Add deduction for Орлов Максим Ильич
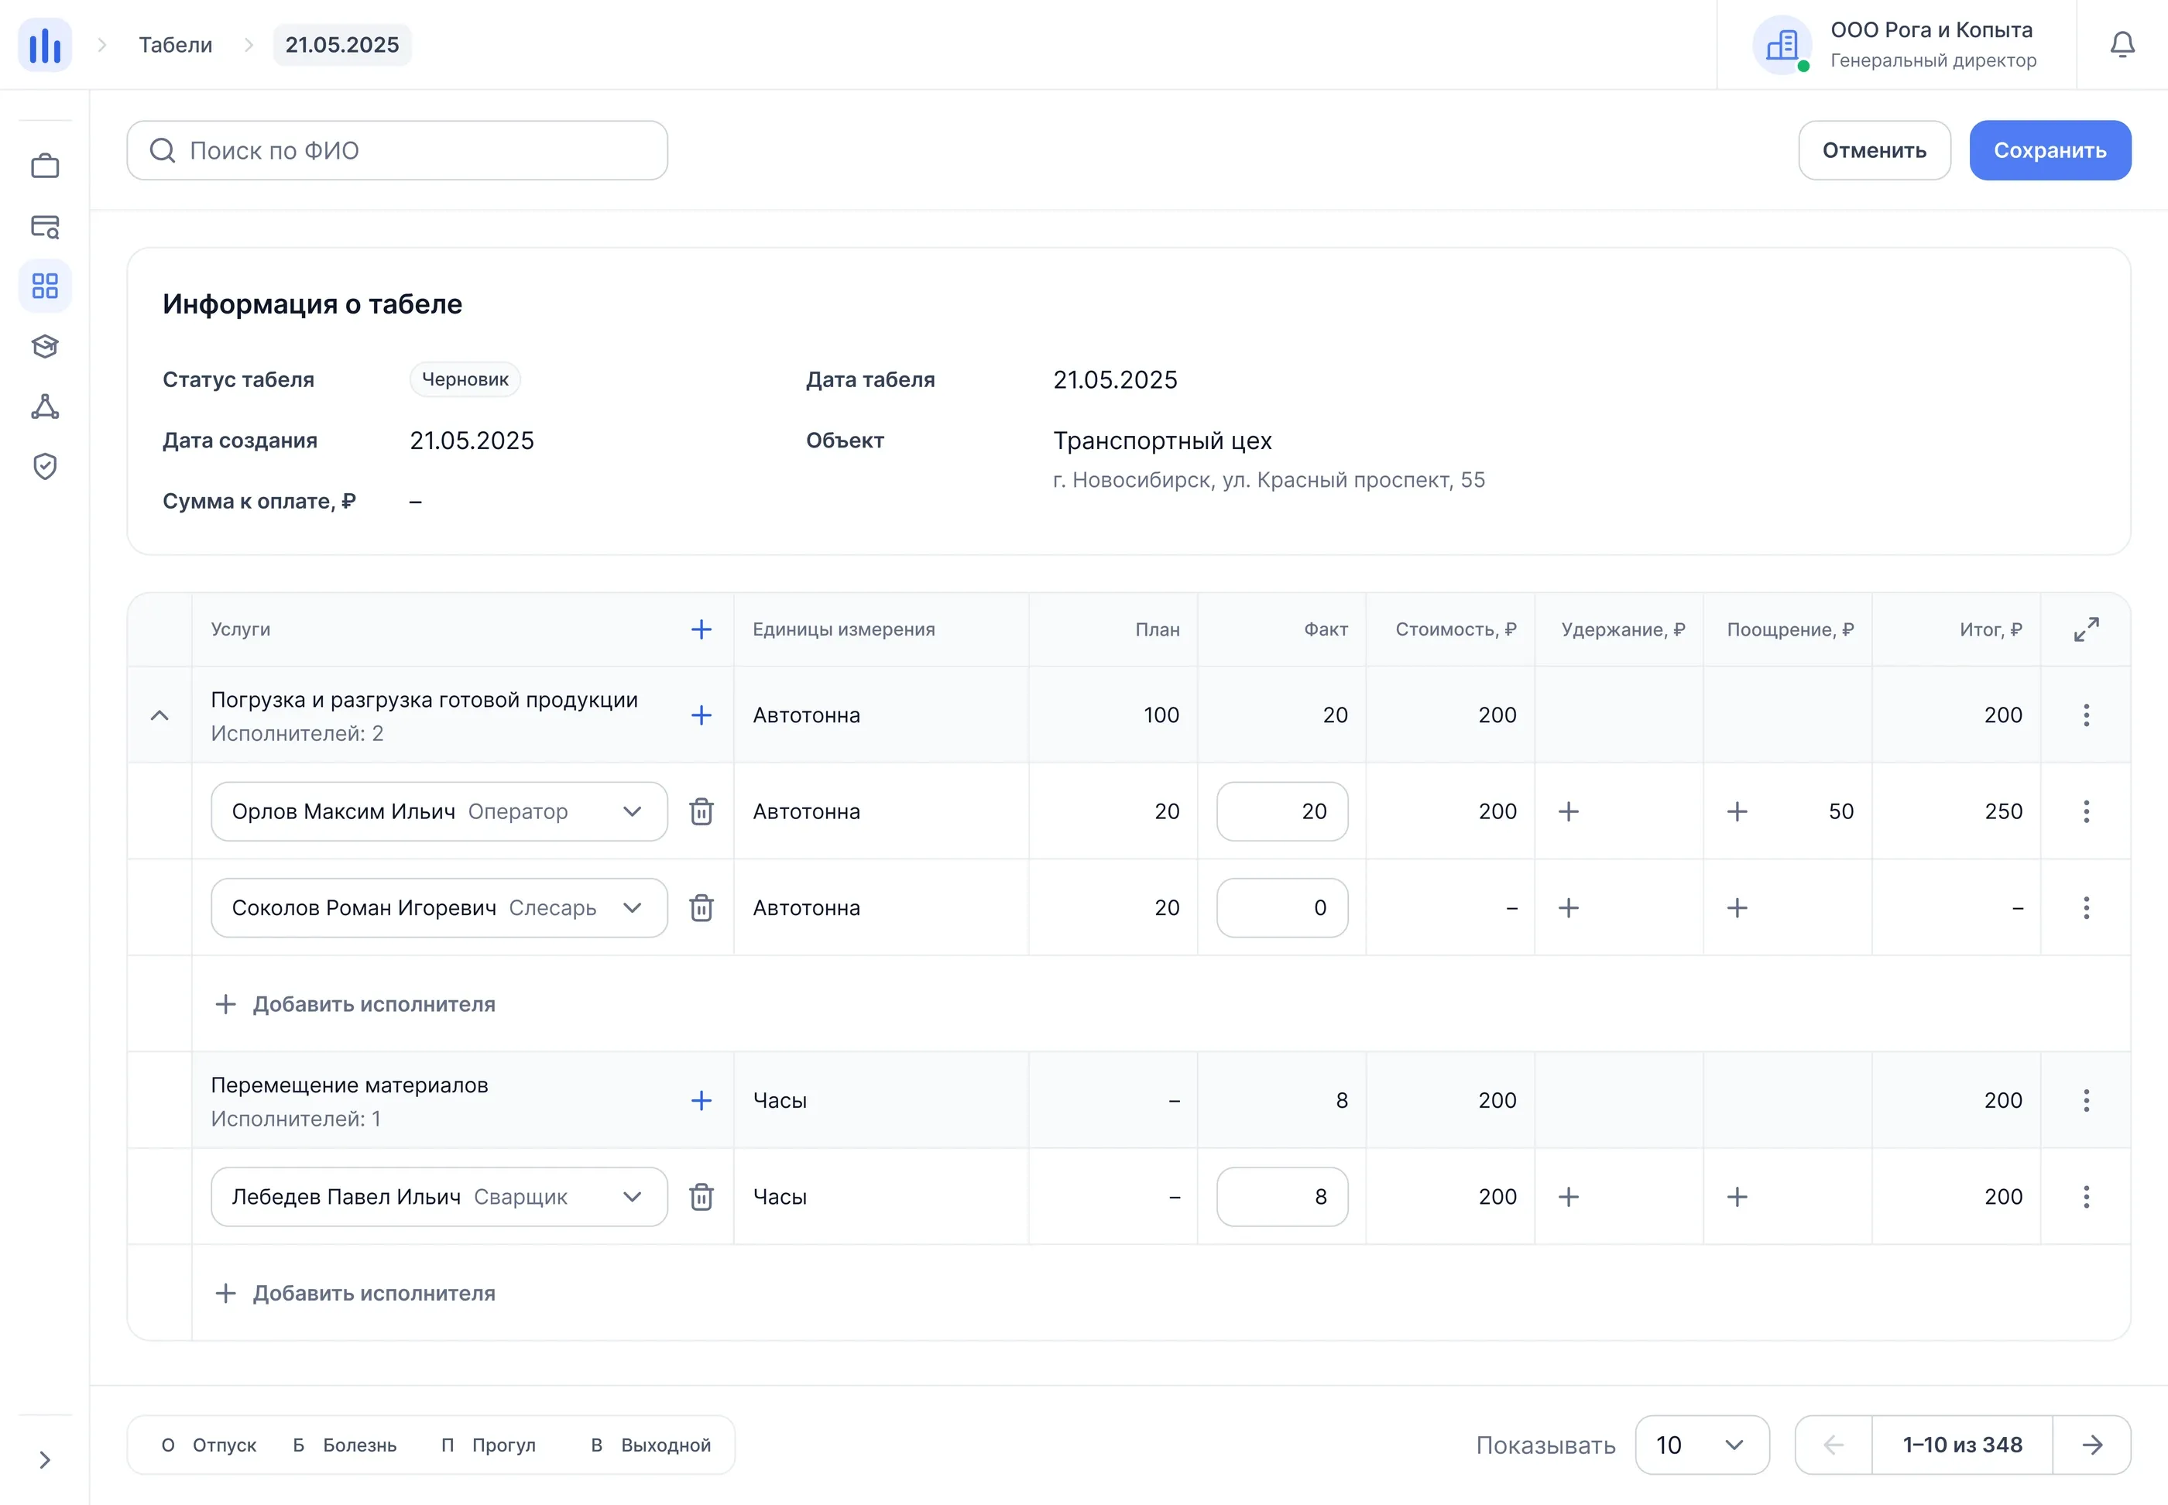2168x1505 pixels. point(1568,811)
